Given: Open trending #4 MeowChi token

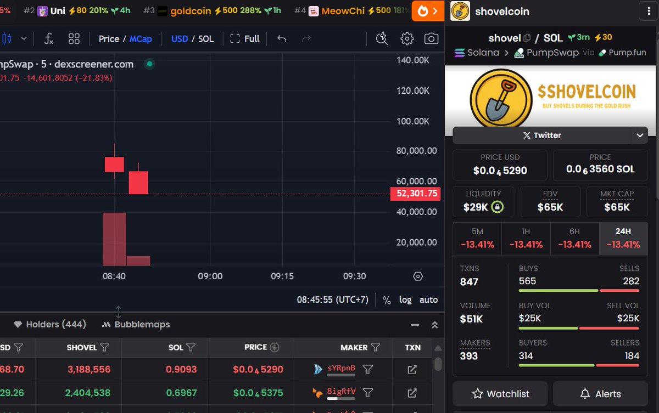Looking at the screenshot, I should click(351, 11).
